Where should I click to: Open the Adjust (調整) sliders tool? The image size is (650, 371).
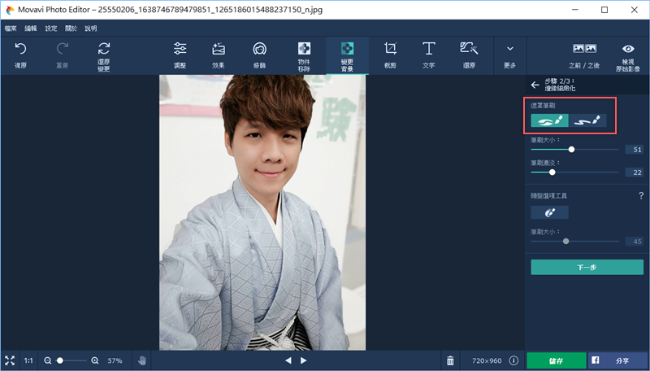tap(180, 49)
